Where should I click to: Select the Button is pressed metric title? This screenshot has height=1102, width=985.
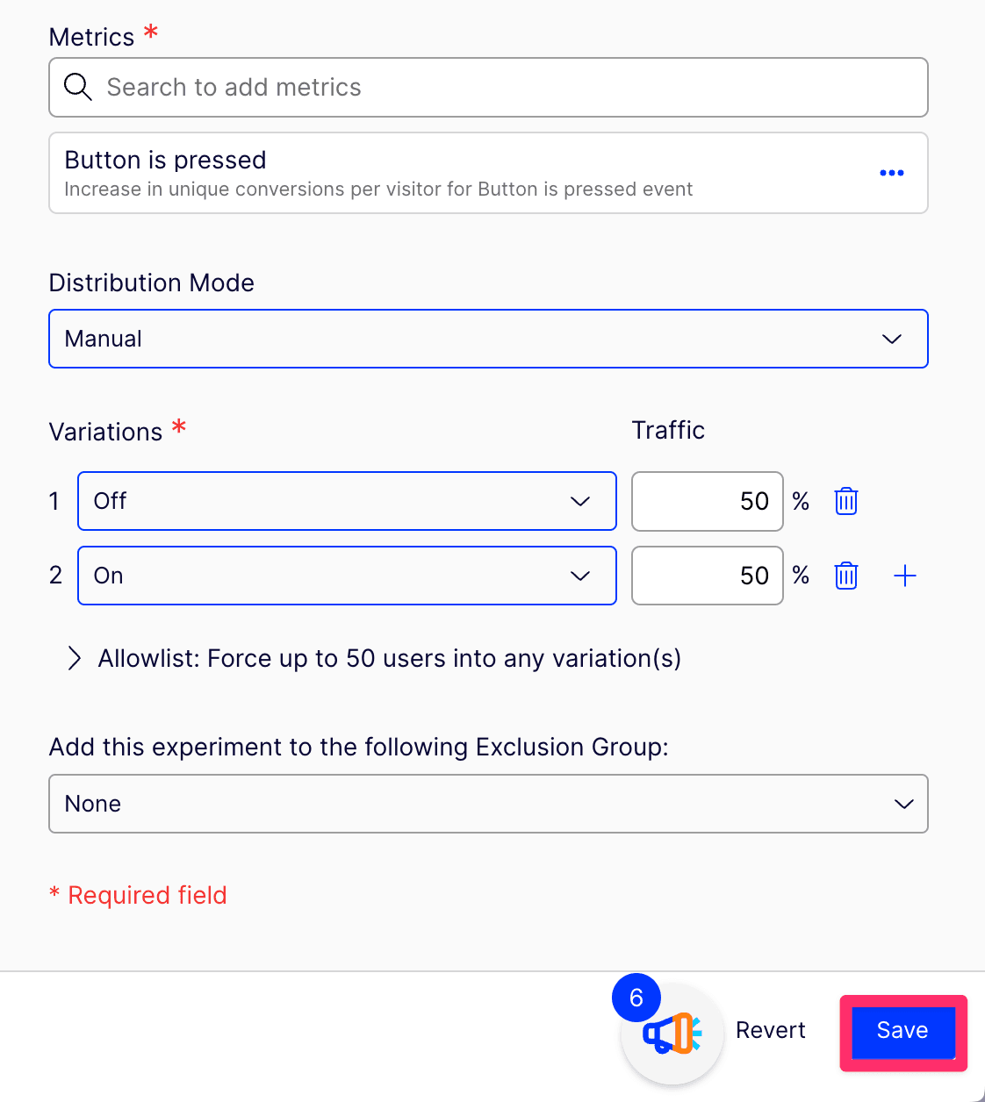pos(165,160)
